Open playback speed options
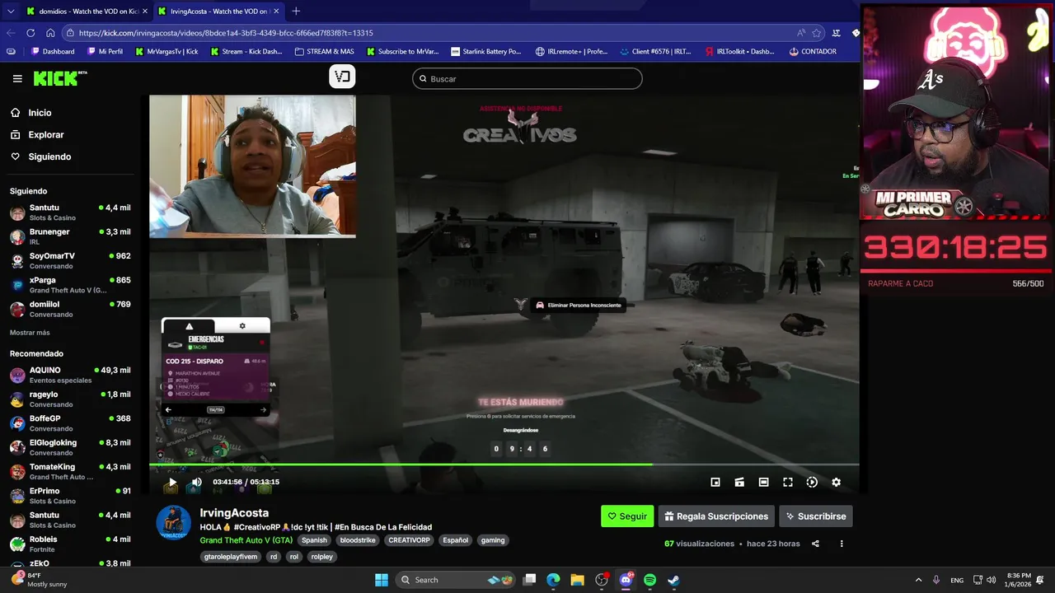 click(812, 482)
